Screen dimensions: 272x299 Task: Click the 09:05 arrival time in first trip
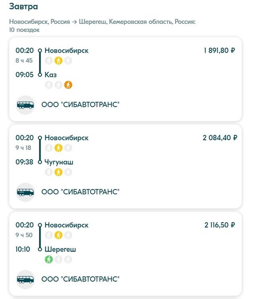(x=24, y=75)
